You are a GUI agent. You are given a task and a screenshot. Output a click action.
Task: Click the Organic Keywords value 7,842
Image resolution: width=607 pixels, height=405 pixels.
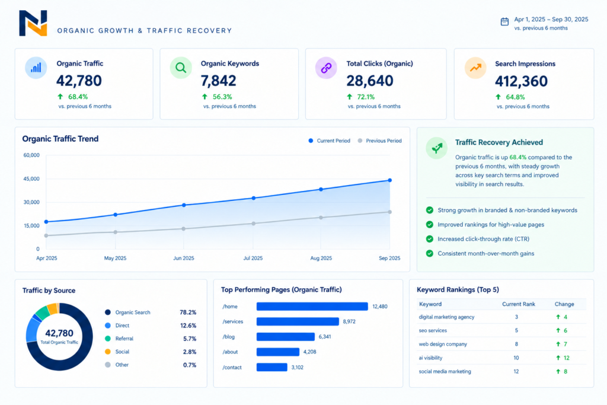click(218, 81)
